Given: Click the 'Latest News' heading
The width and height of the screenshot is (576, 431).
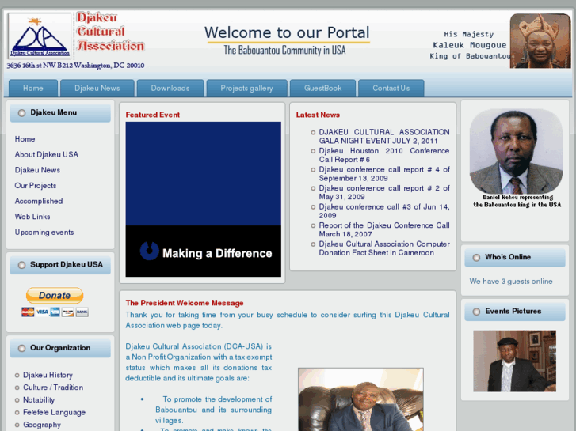Looking at the screenshot, I should (x=318, y=115).
